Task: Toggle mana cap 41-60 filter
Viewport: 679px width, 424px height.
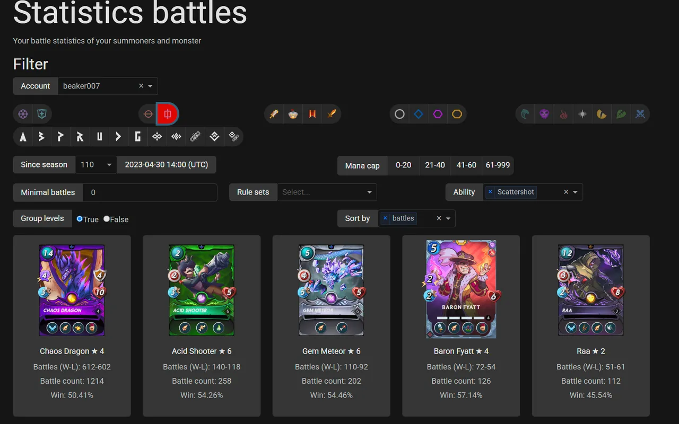Action: click(467, 165)
